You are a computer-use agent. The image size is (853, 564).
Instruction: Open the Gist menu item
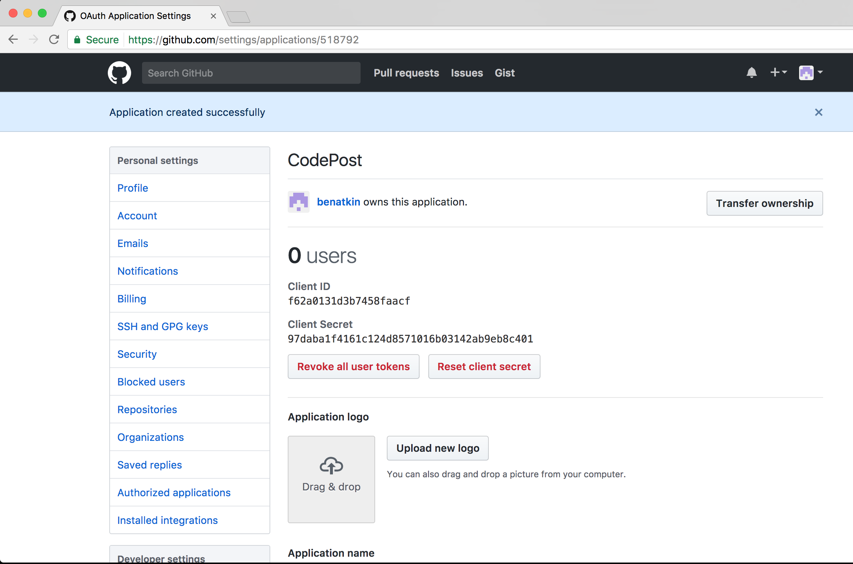(504, 73)
